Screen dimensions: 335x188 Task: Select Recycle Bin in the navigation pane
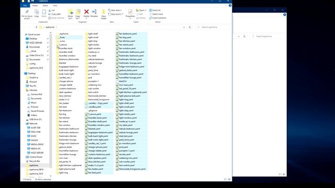tap(35, 161)
